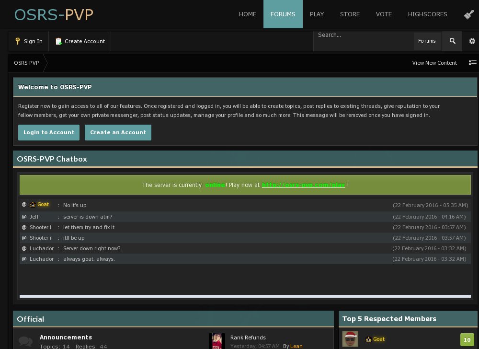479x349 pixels.
Task: Select STORE in the navigation menu
Action: [350, 14]
